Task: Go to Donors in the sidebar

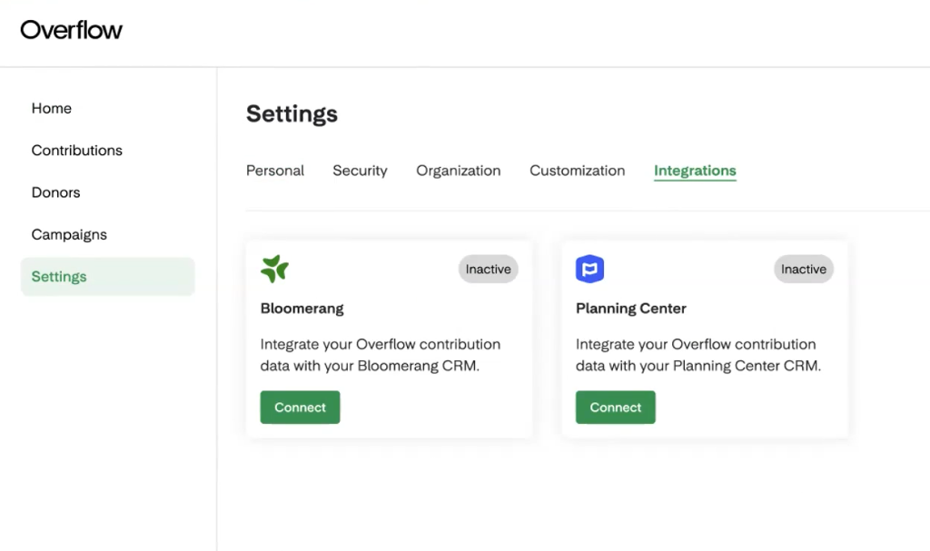Action: 56,192
